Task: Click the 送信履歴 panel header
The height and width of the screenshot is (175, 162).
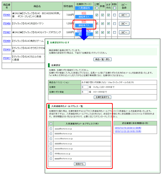Action: tap(135, 123)
